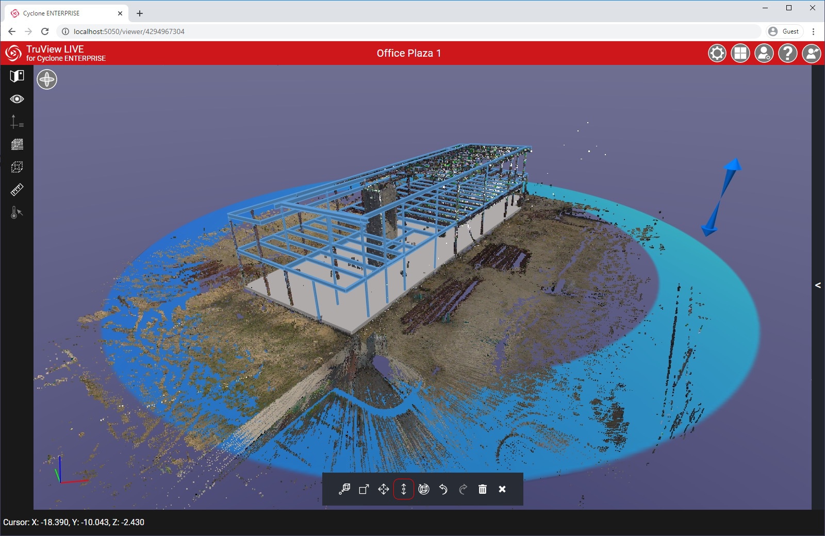Image resolution: width=825 pixels, height=536 pixels.
Task: Close the Cyclone ENTERPRISE tab
Action: coord(120,13)
